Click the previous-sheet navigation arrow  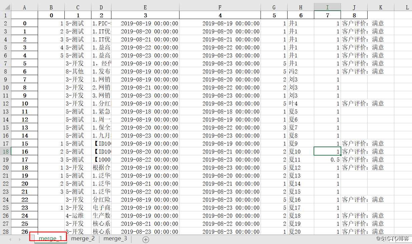[x=10, y=239]
